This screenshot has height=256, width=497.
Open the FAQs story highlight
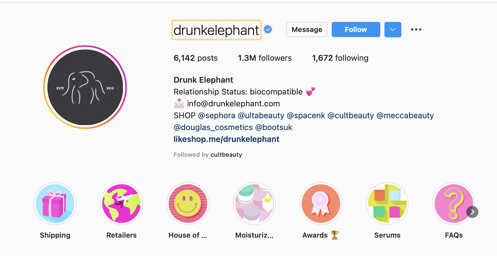point(454,204)
